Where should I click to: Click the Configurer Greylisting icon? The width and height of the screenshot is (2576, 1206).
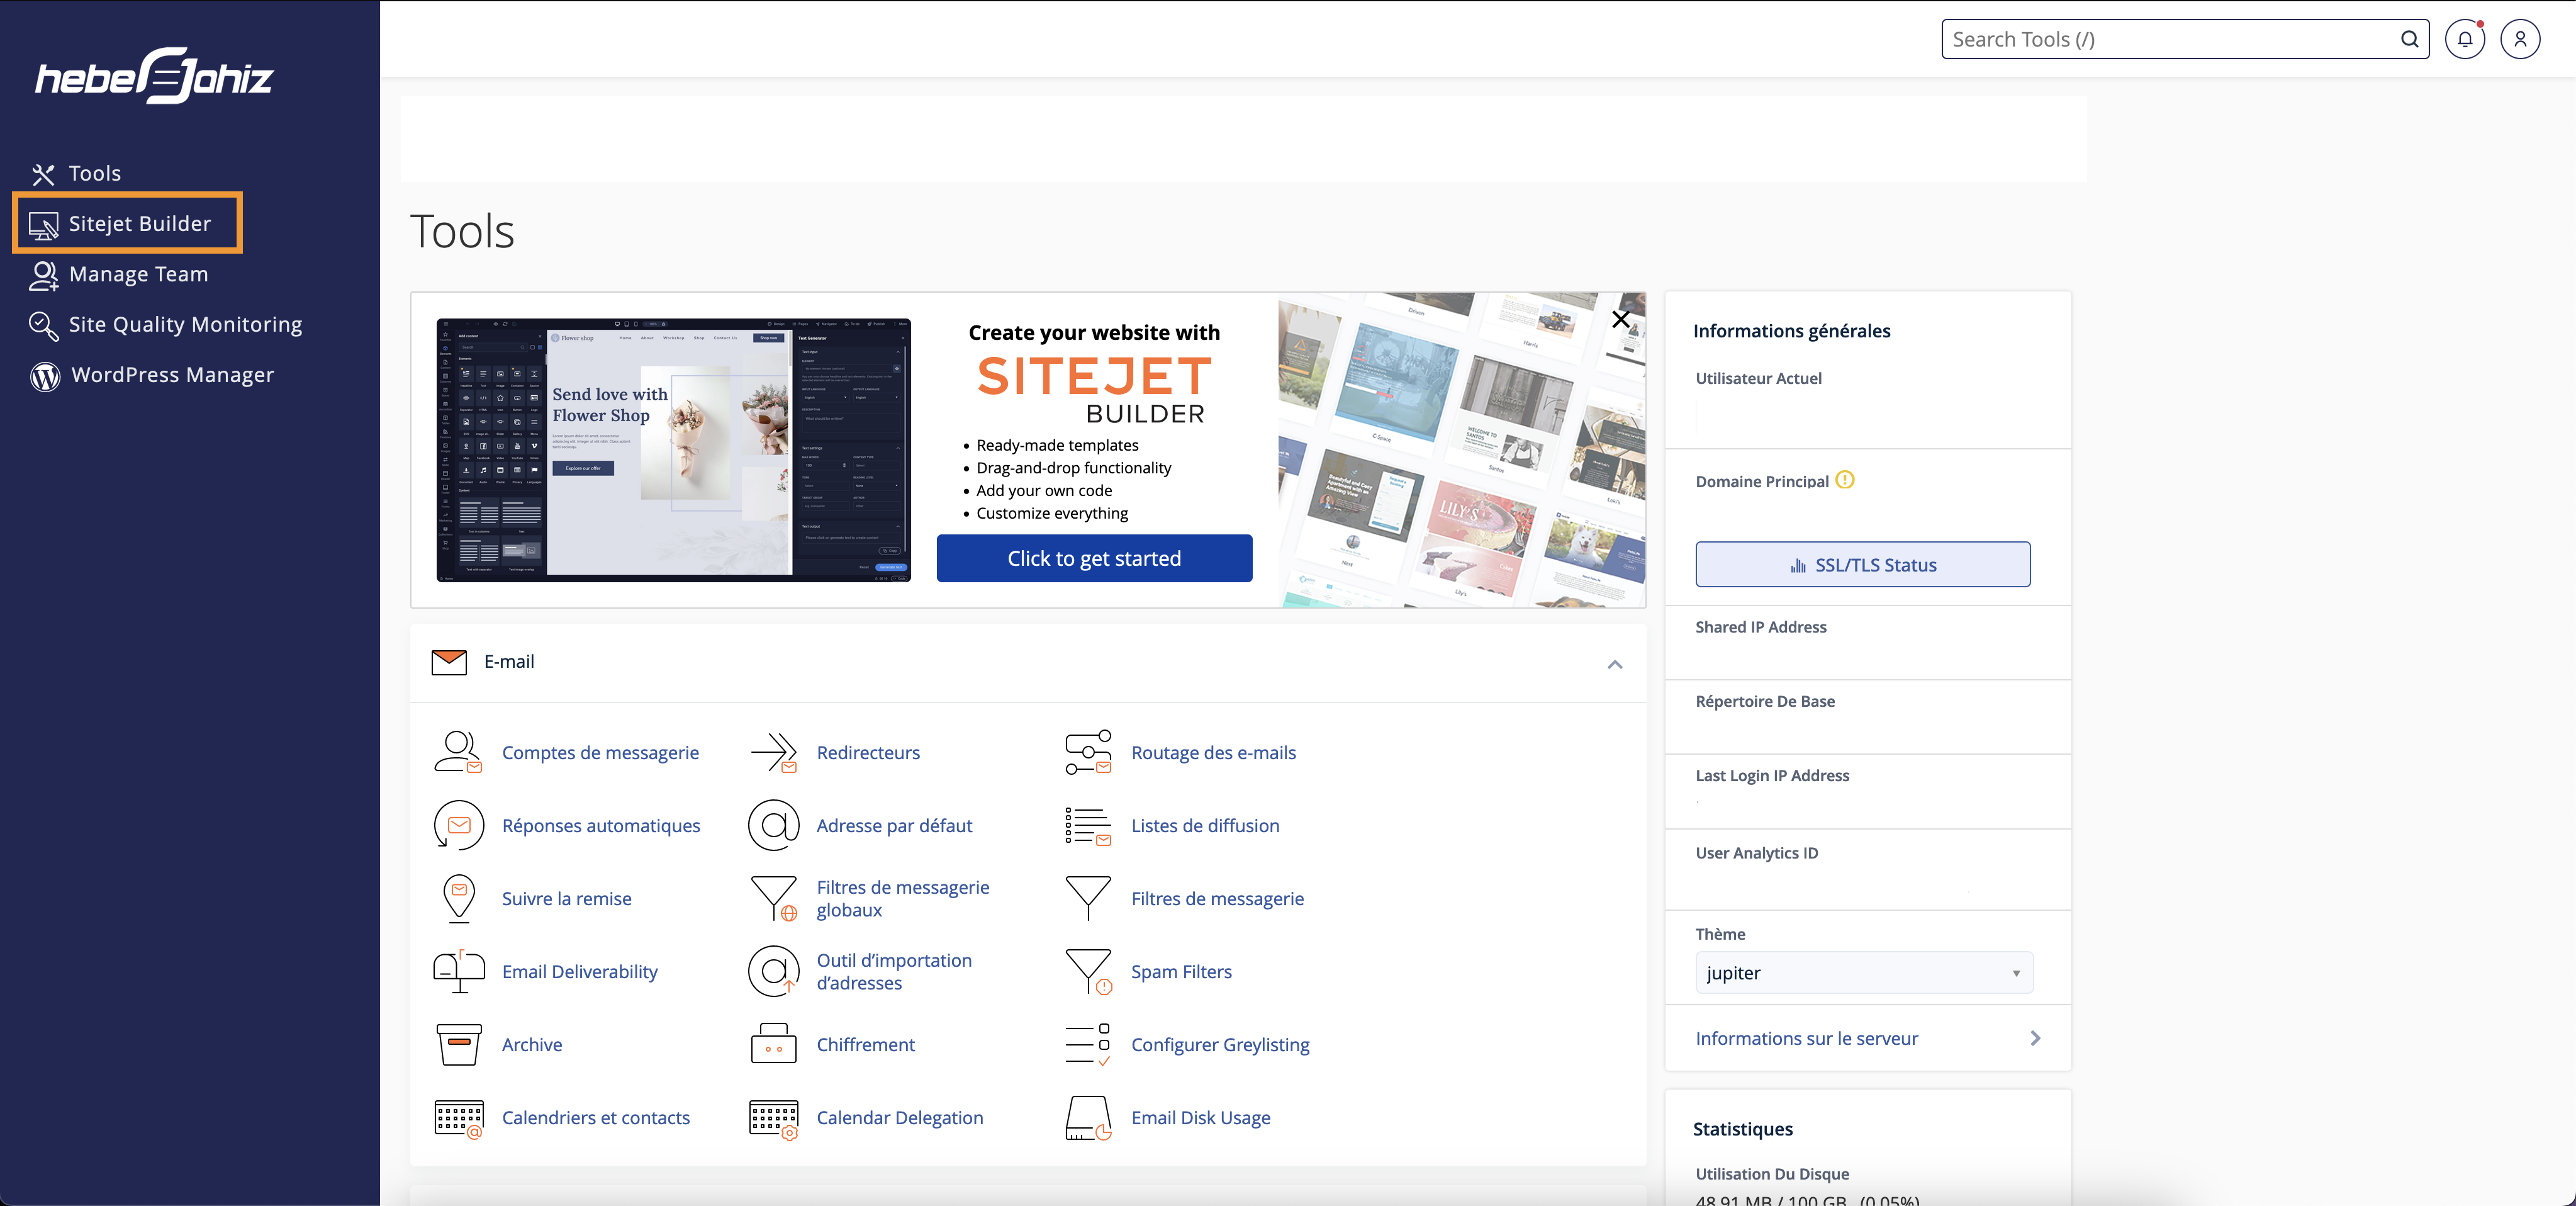[1088, 1044]
